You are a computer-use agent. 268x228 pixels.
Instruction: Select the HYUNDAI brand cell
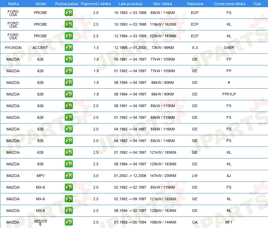(x=13, y=48)
